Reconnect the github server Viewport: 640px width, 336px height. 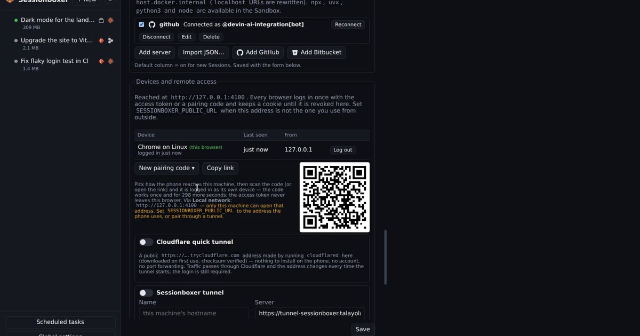pyautogui.click(x=348, y=25)
